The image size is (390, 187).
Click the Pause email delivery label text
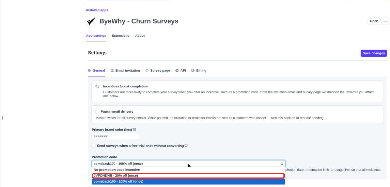(x=117, y=112)
